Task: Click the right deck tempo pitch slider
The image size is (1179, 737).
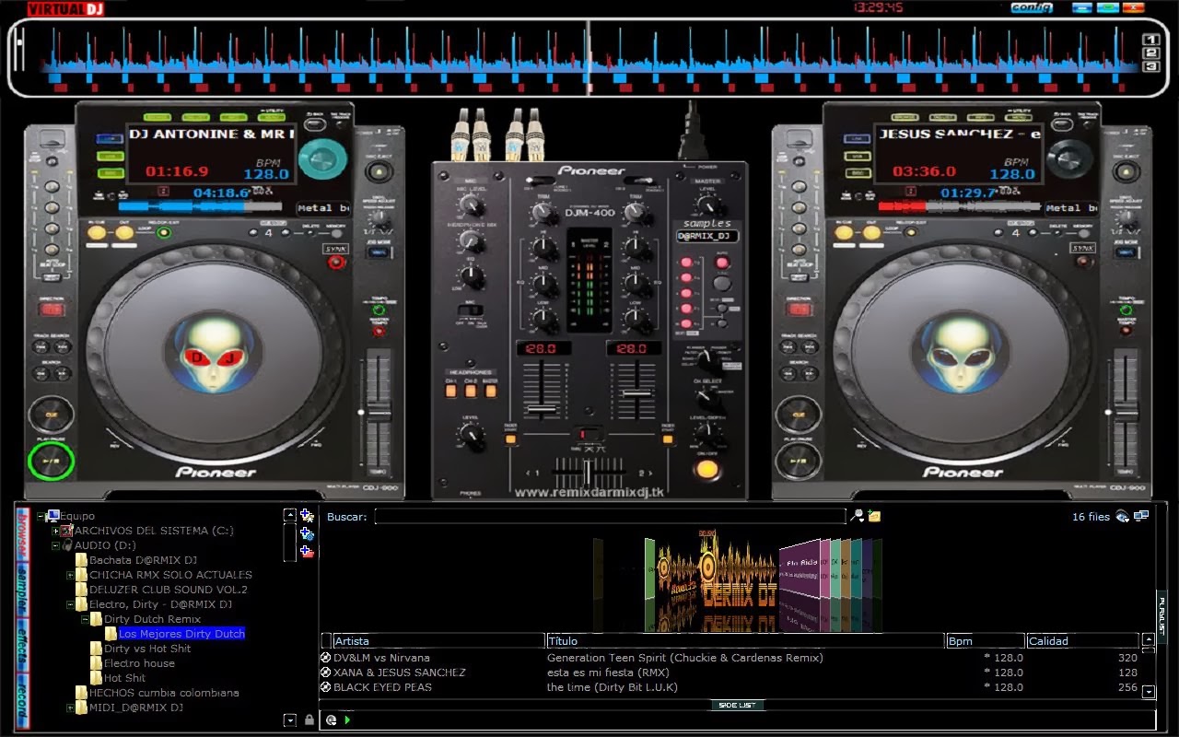Action: [1125, 412]
